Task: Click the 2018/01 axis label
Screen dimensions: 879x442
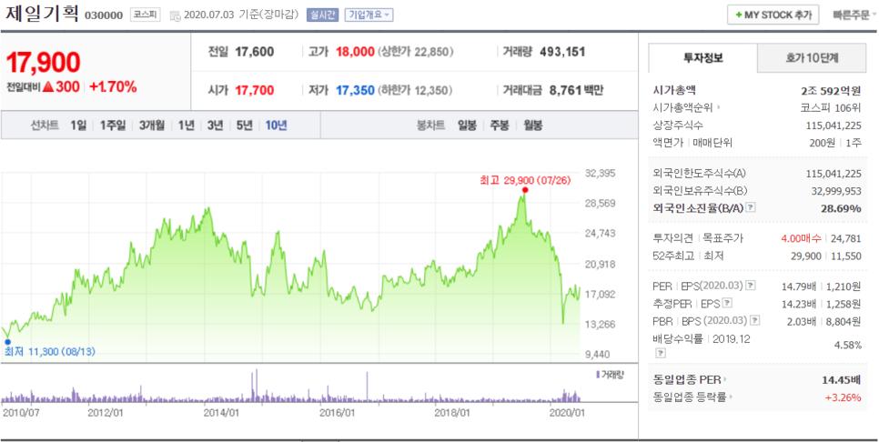Action: pos(452,413)
